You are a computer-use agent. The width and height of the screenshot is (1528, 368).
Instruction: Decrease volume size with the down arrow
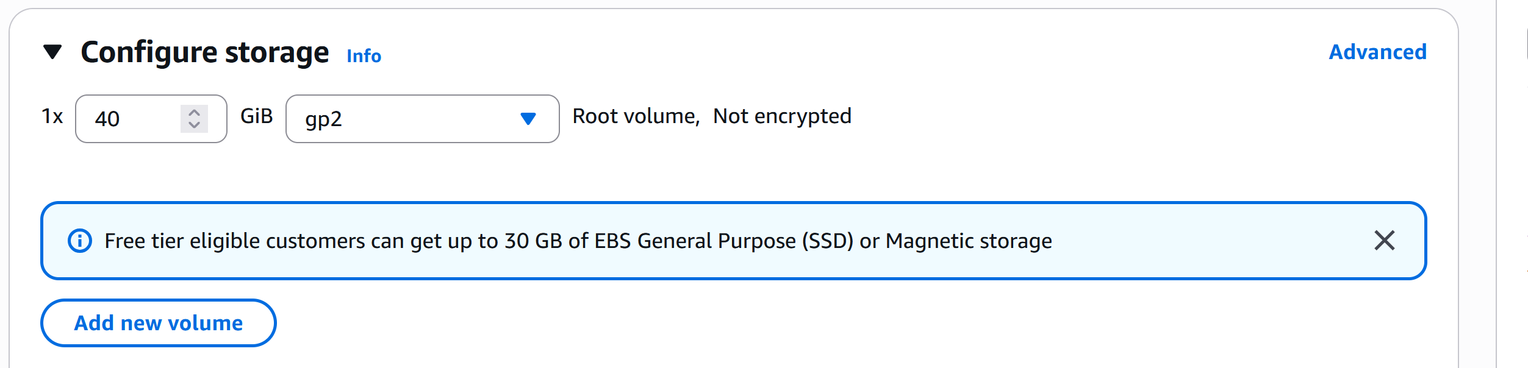tap(194, 124)
